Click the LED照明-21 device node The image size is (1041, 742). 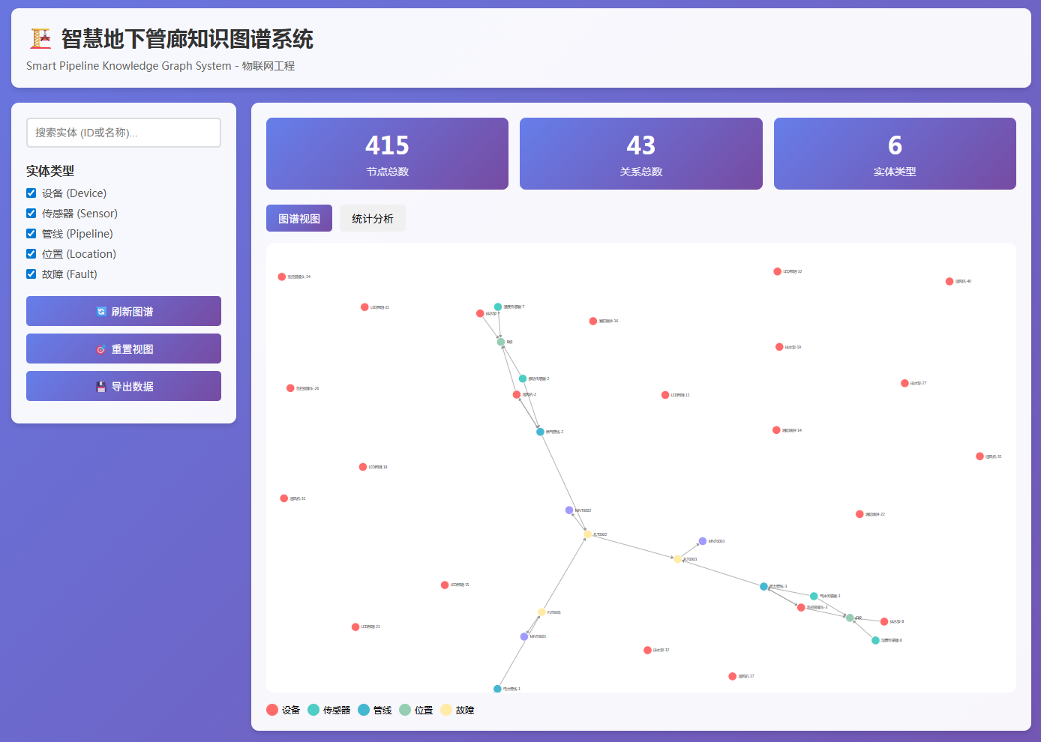point(364,307)
